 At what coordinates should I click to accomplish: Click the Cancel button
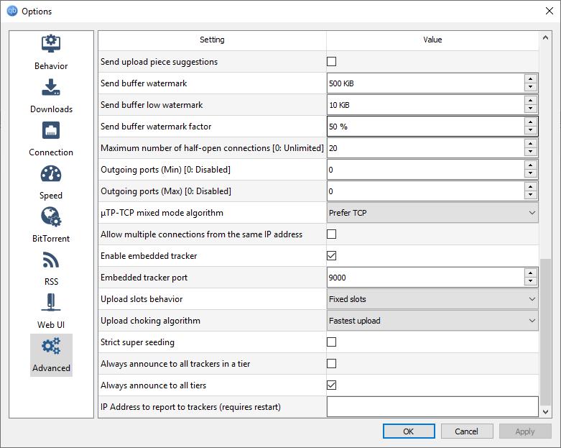click(x=467, y=431)
